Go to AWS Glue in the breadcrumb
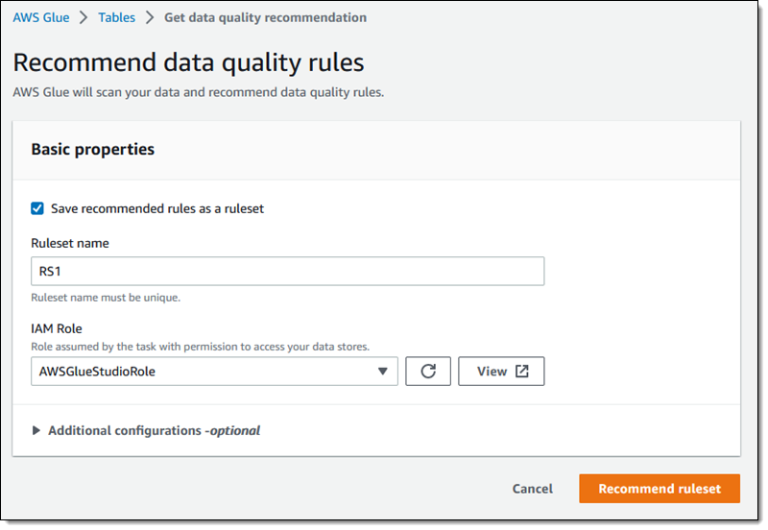 tap(41, 17)
